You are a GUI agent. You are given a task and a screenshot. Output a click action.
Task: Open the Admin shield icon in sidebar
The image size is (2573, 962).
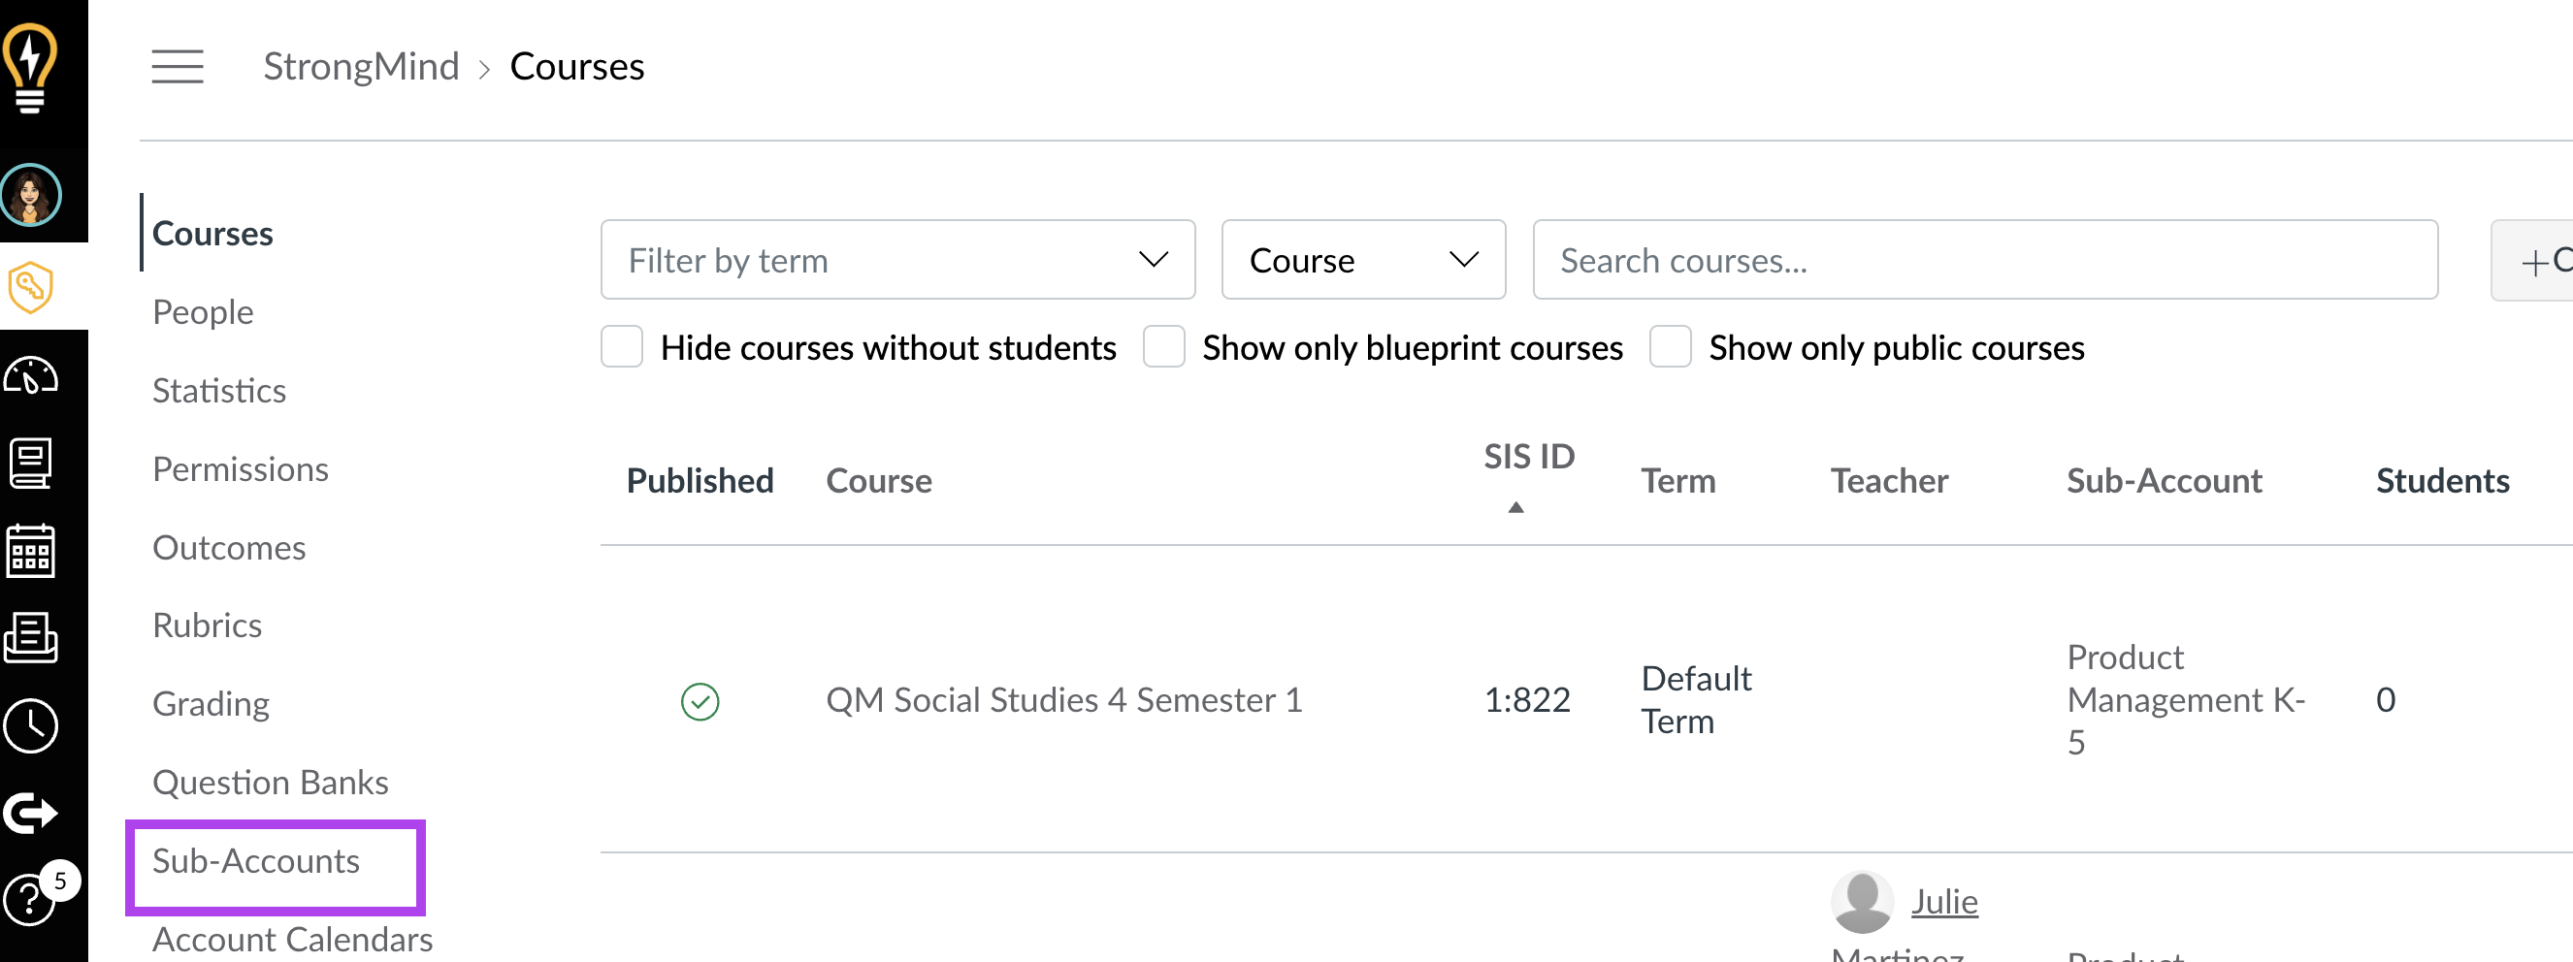click(x=31, y=287)
